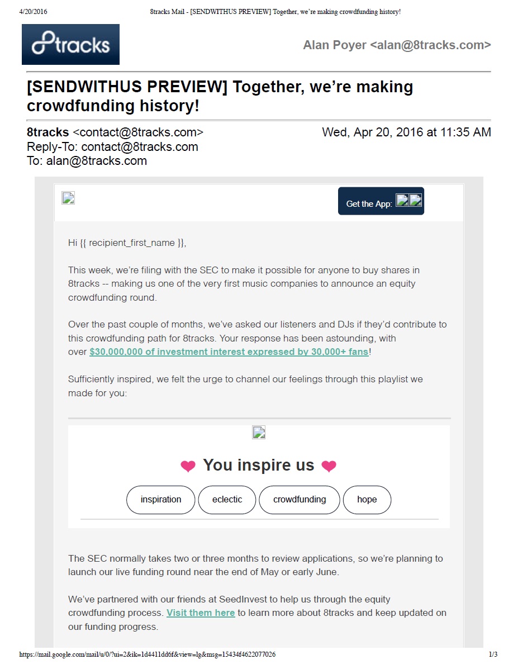This screenshot has height=669, width=513.
Task: Click the second app store icon after Get the App
Action: 415,200
